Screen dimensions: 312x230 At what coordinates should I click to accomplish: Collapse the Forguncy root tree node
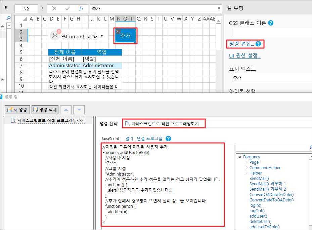click(239, 157)
